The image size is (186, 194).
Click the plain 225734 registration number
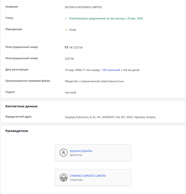69,59
